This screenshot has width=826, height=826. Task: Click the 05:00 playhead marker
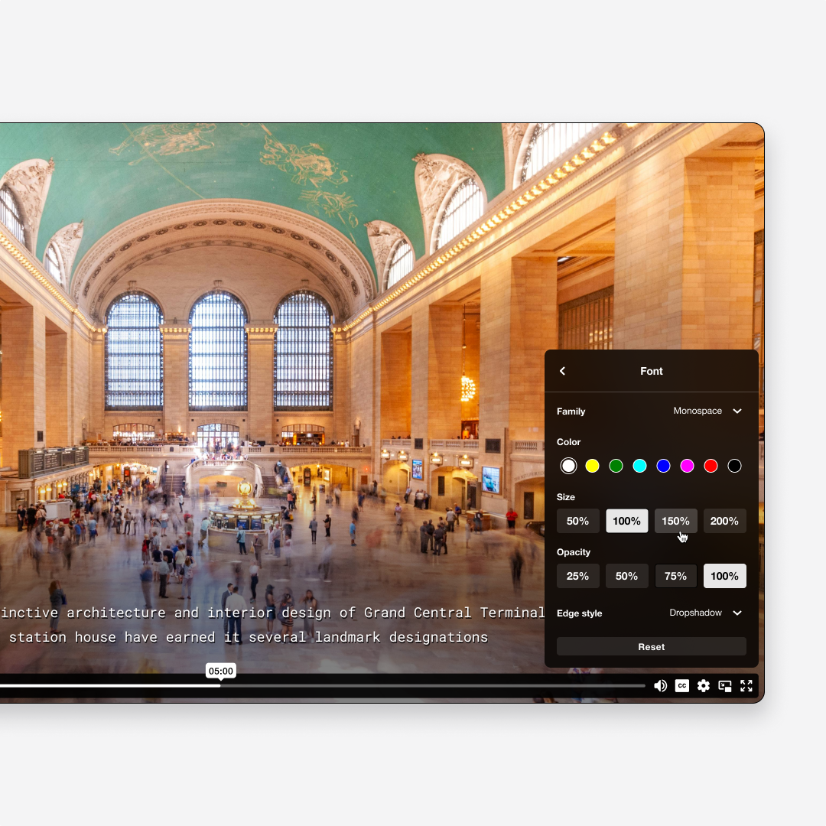coord(221,672)
